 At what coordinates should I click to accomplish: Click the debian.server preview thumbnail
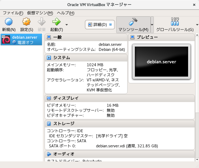161,62
